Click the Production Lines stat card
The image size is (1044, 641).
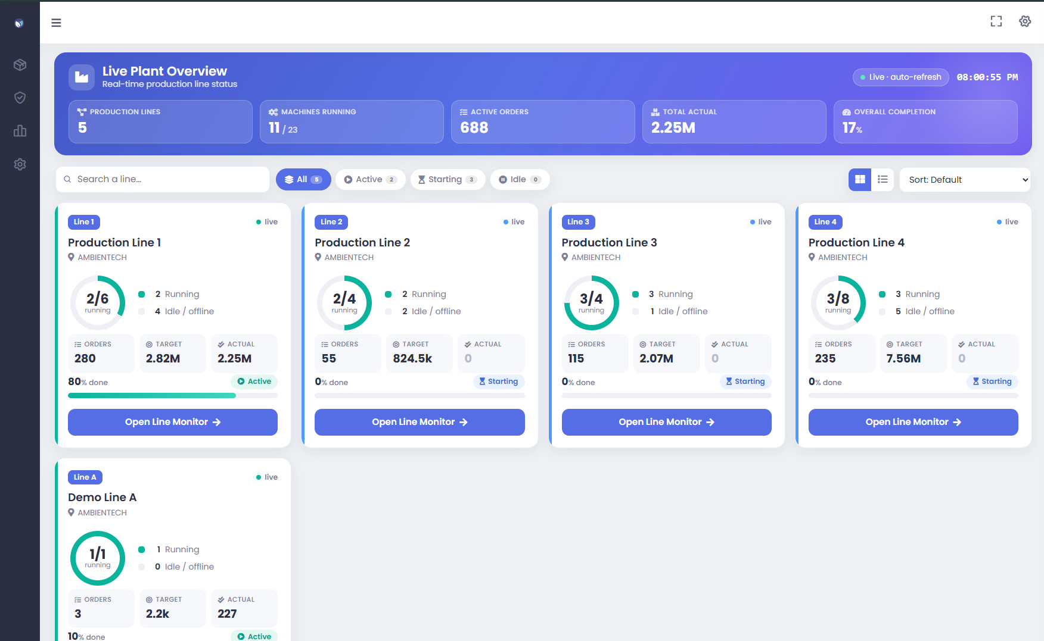click(x=160, y=121)
